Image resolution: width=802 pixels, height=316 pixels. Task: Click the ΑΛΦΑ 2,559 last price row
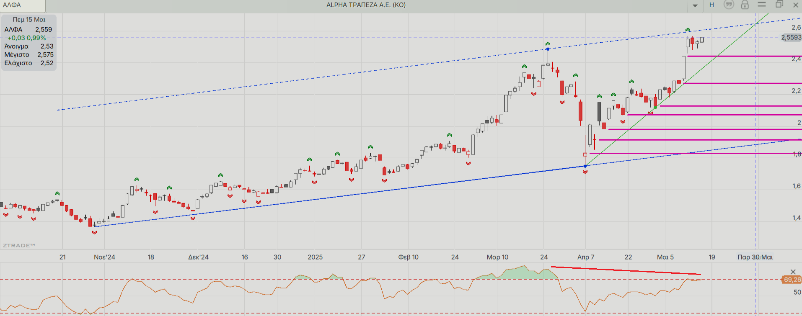pos(28,29)
